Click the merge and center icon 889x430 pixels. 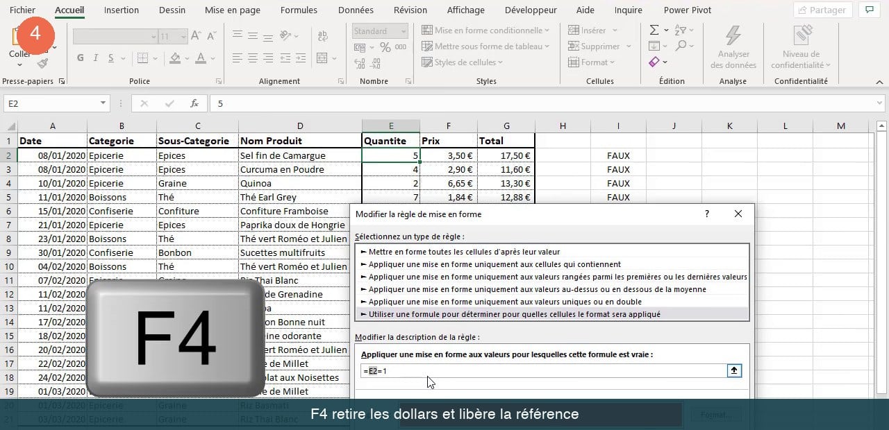tap(322, 58)
